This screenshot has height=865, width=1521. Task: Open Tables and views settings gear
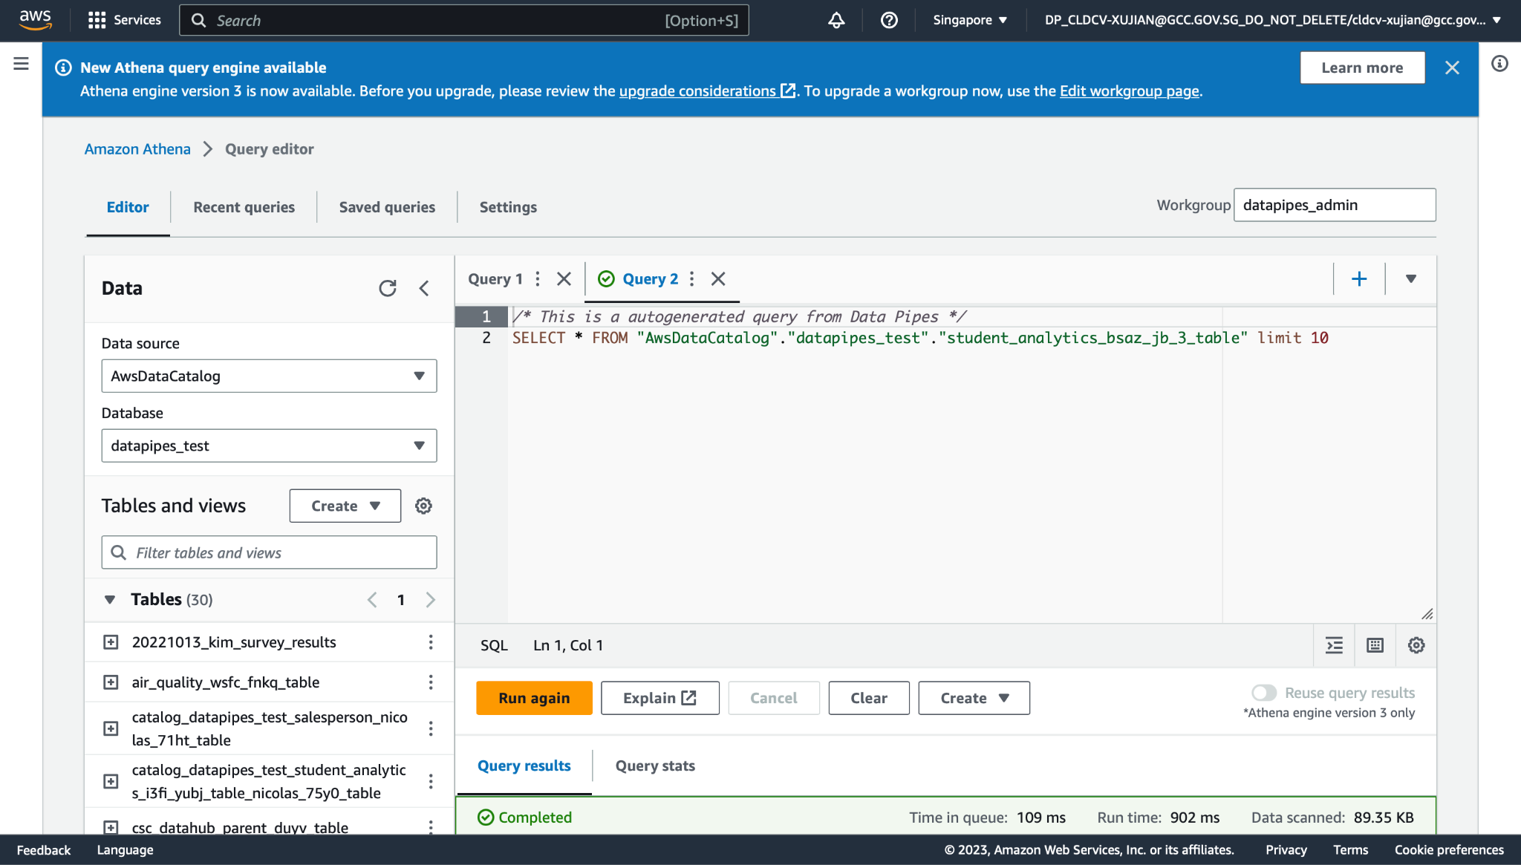[x=423, y=506]
